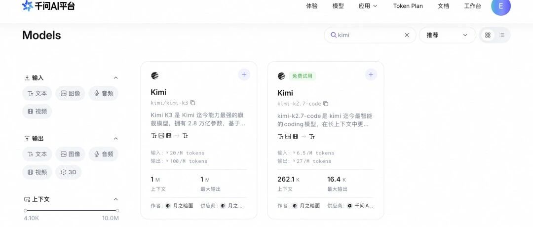533x227 pixels.
Task: Add kimi-k3 model with plus button
Action: (244, 75)
